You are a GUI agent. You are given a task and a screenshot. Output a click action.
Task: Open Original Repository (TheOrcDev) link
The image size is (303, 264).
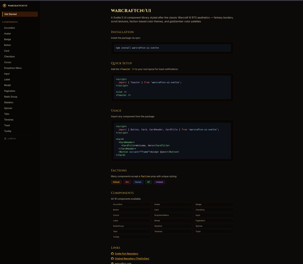132,259
